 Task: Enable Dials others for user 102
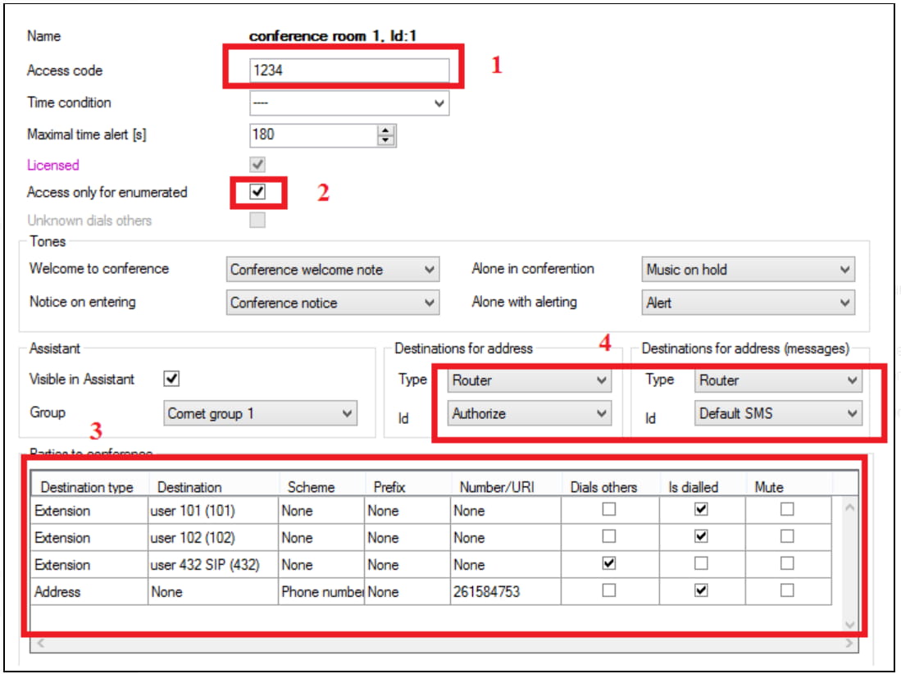click(609, 536)
